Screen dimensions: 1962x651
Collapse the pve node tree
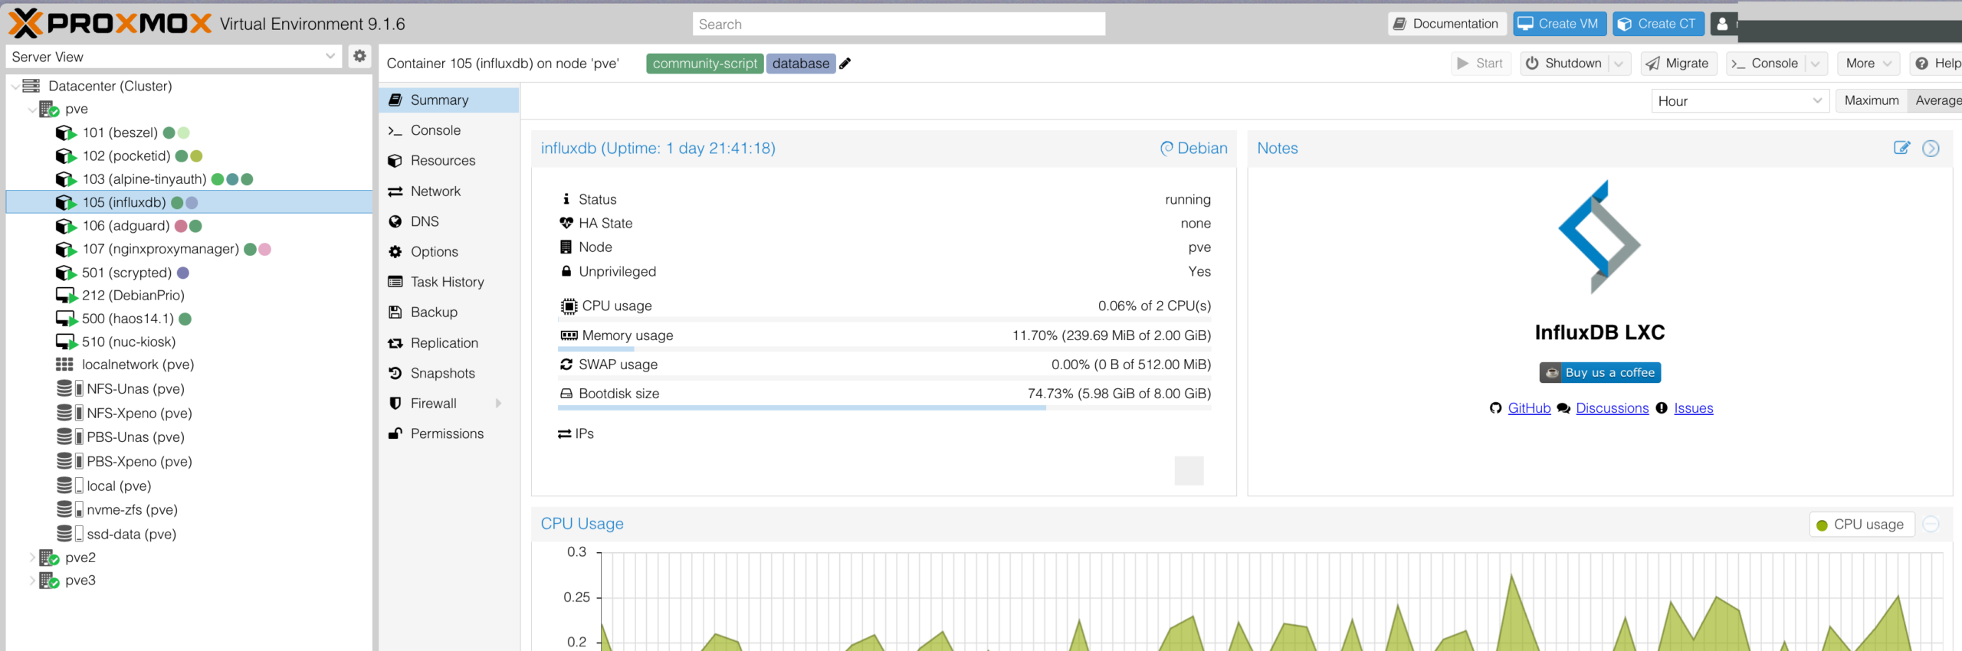click(x=31, y=110)
